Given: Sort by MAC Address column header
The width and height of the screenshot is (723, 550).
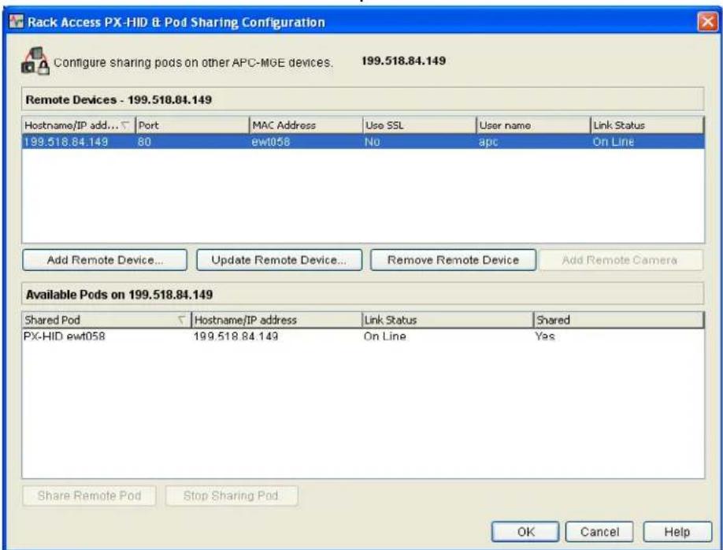Looking at the screenshot, I should pos(306,125).
